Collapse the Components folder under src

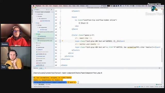(x=38, y=27)
